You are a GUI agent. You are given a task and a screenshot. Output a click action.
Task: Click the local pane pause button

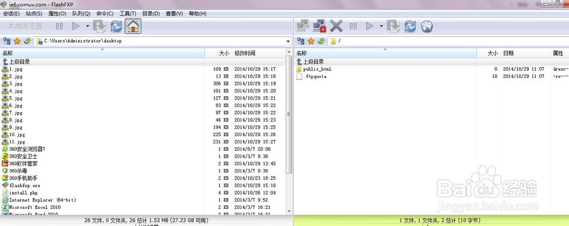59,26
